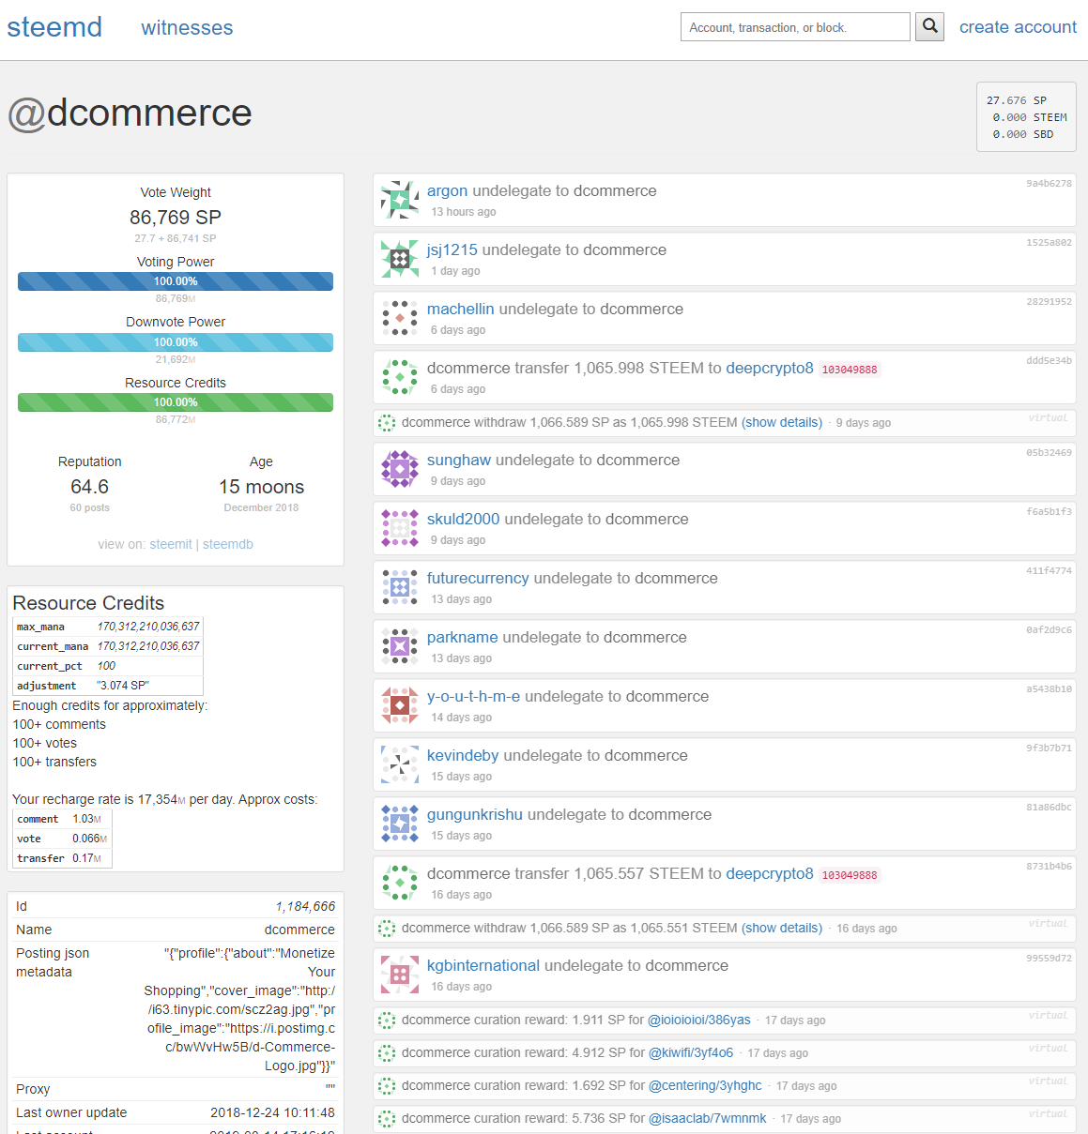Screen dimensions: 1088x1134
Task: Click icon beside centering curation reward
Action: tap(386, 1086)
